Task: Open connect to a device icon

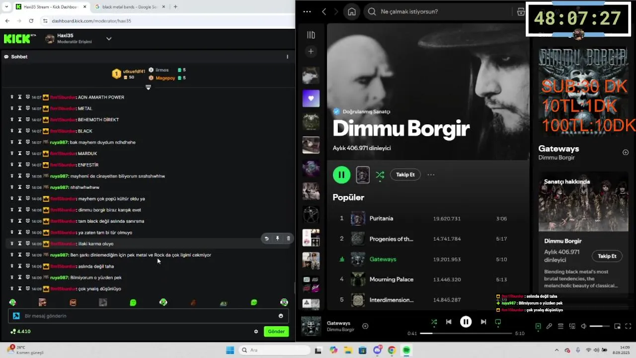Action: point(572,326)
